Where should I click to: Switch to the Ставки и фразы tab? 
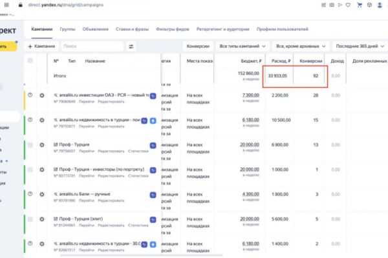click(x=132, y=29)
